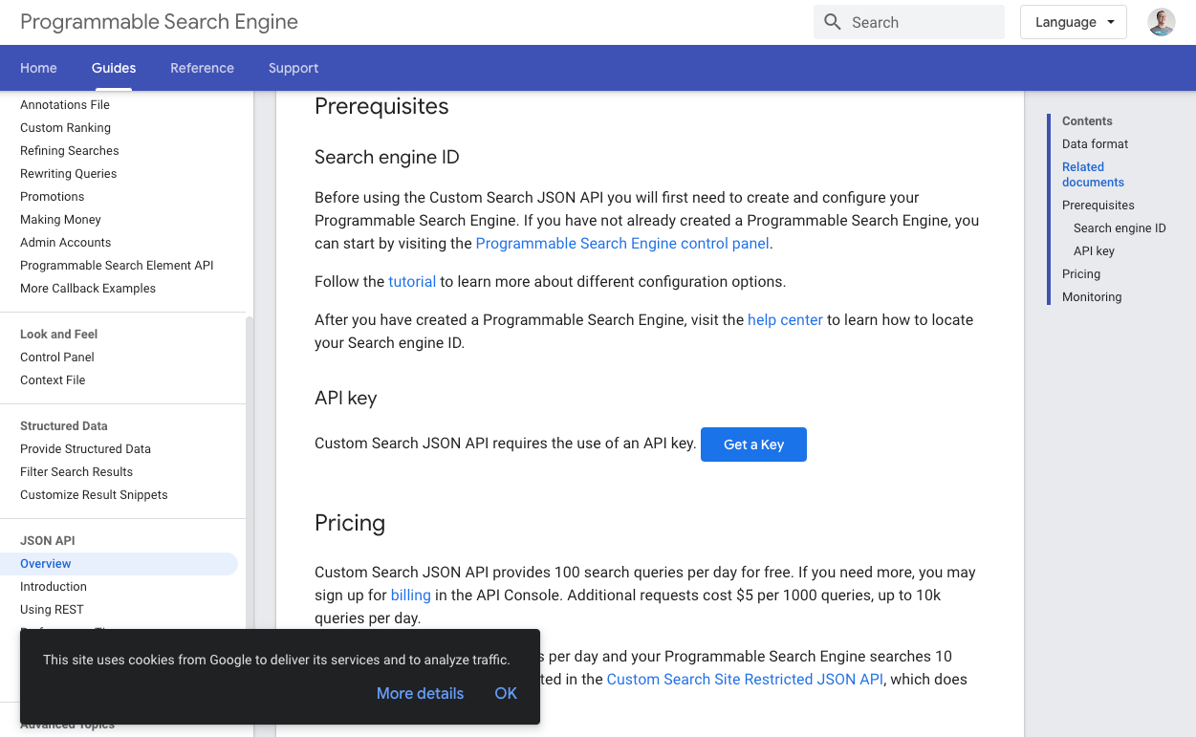Click the Pricing heading
Screen dimensions: 1196x737
350,523
